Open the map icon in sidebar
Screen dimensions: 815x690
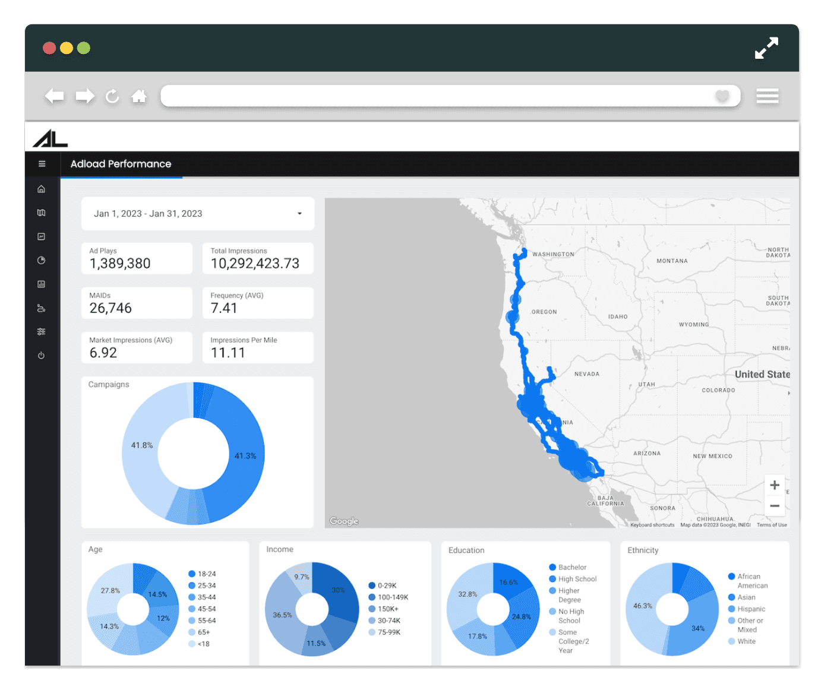tap(41, 213)
